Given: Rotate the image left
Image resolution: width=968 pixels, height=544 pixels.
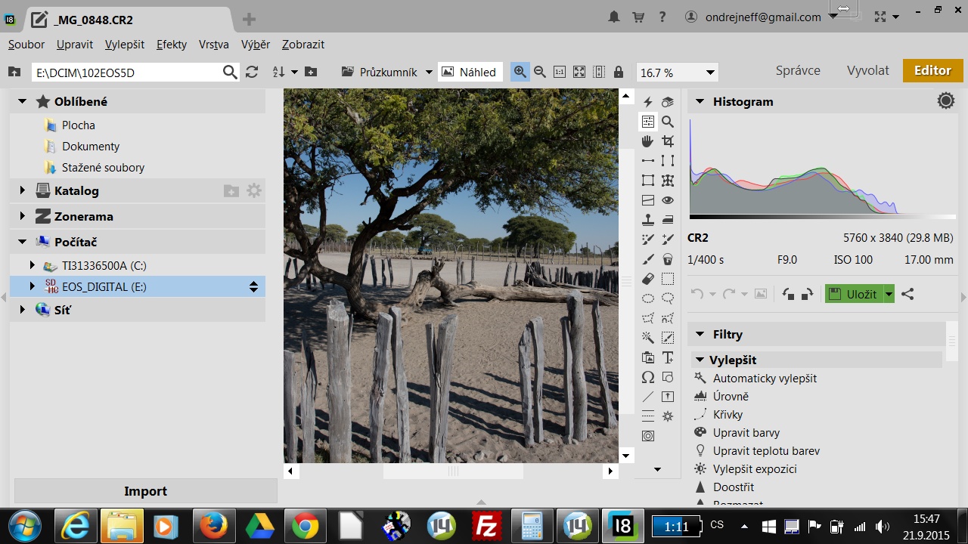Looking at the screenshot, I should coord(788,294).
